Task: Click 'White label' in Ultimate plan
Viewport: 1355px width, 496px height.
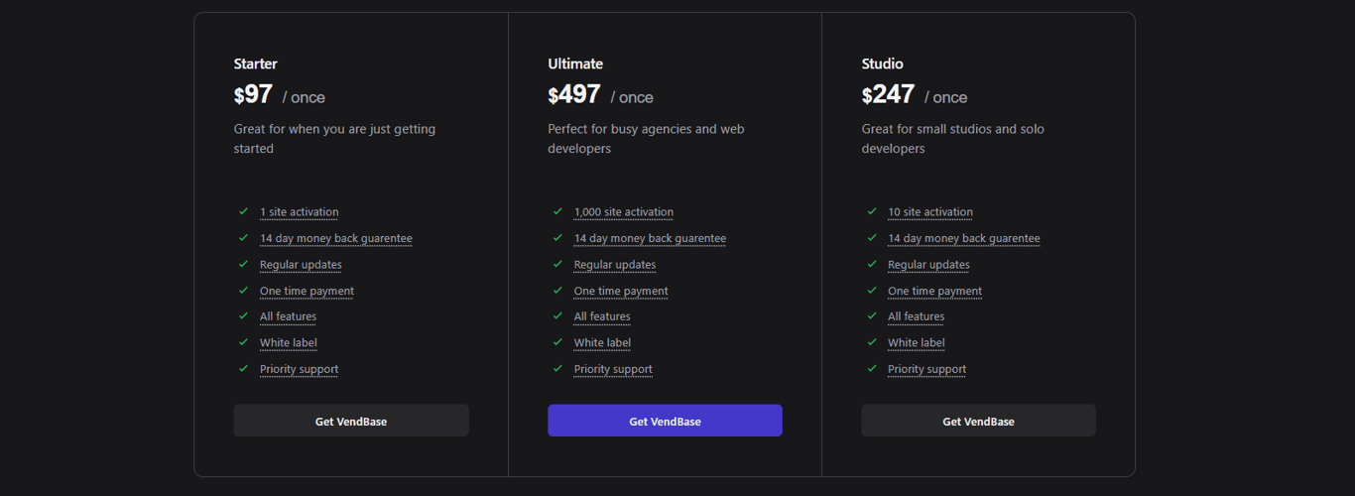Action: (602, 343)
